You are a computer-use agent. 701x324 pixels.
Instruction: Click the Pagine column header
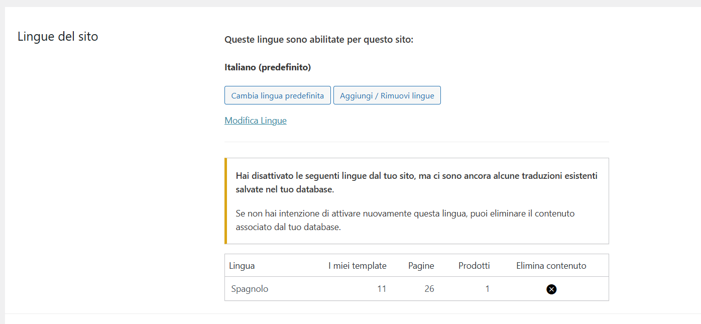(x=421, y=266)
